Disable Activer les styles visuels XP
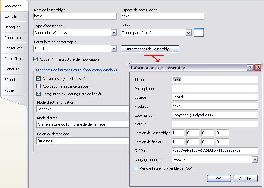This screenshot has height=188, width=264. tap(38, 79)
